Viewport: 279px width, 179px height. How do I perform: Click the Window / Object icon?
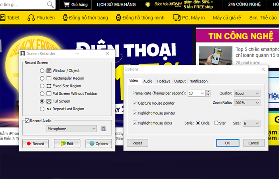point(49,71)
